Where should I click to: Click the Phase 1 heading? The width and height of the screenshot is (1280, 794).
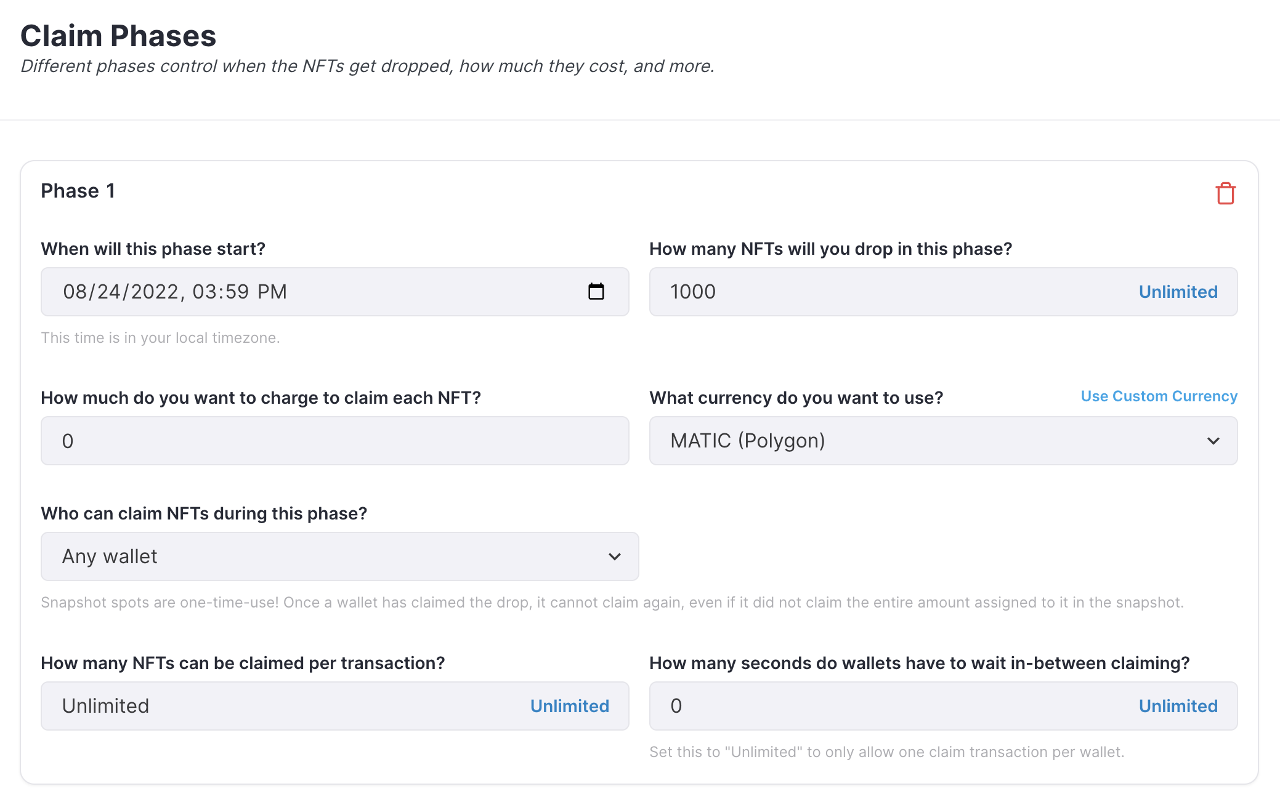(x=78, y=191)
